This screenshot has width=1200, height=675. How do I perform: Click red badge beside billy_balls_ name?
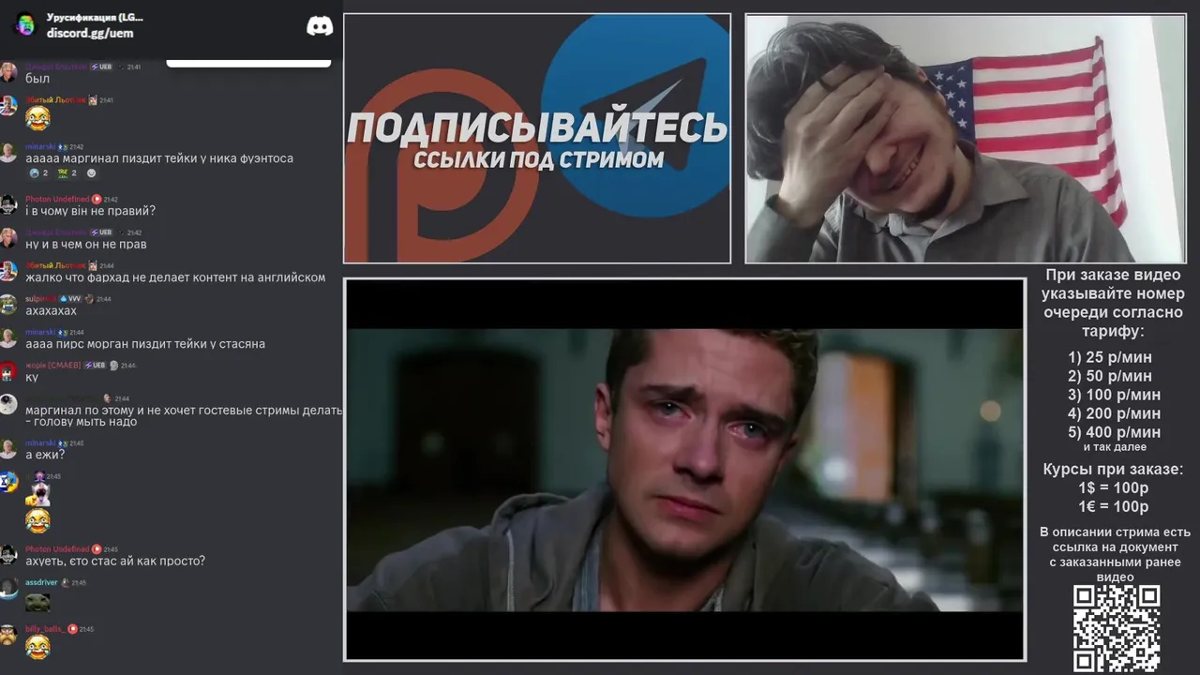(x=73, y=629)
